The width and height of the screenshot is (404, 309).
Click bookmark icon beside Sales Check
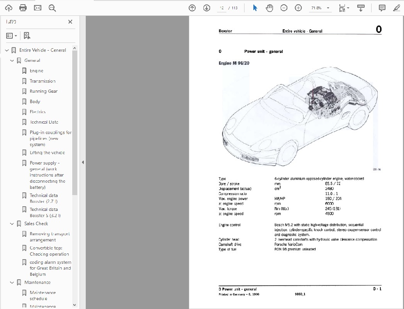point(19,224)
